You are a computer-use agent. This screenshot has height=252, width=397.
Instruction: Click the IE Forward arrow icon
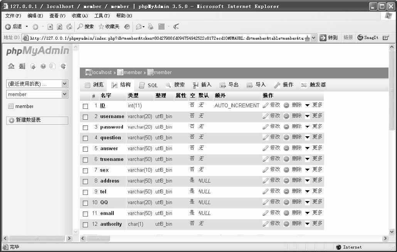pyautogui.click(x=35, y=27)
